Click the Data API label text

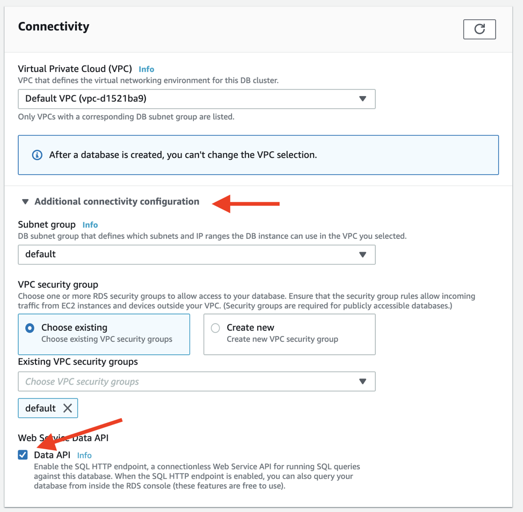click(52, 455)
